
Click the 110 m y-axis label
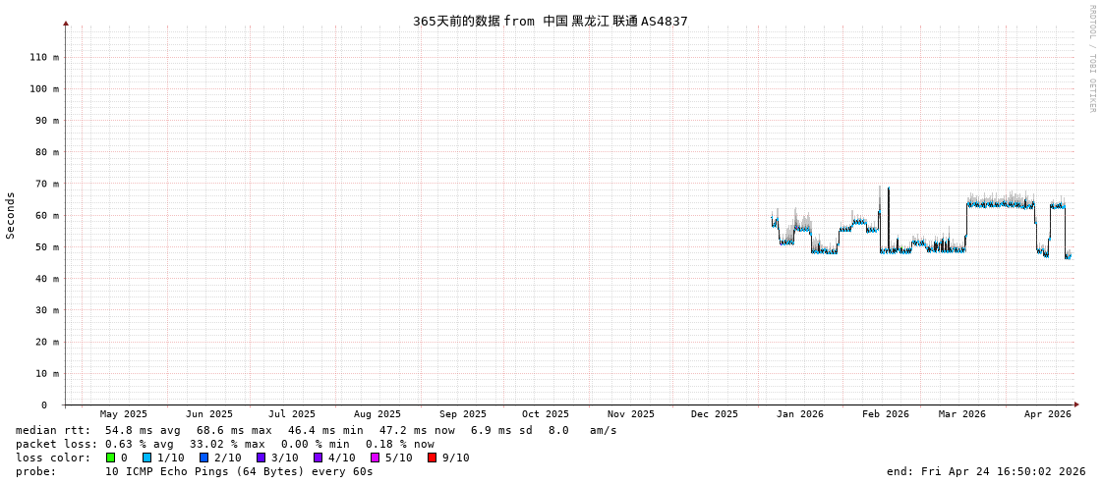coord(43,57)
